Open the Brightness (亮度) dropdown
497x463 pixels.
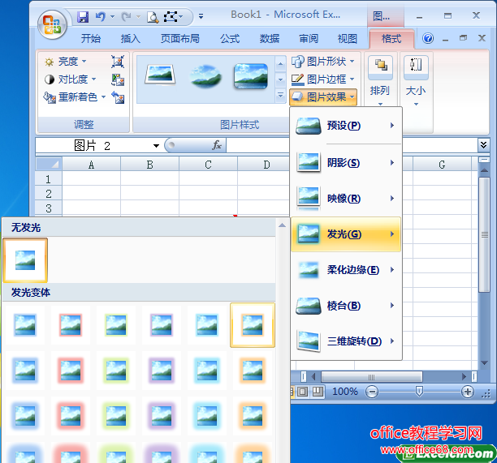(x=66, y=62)
